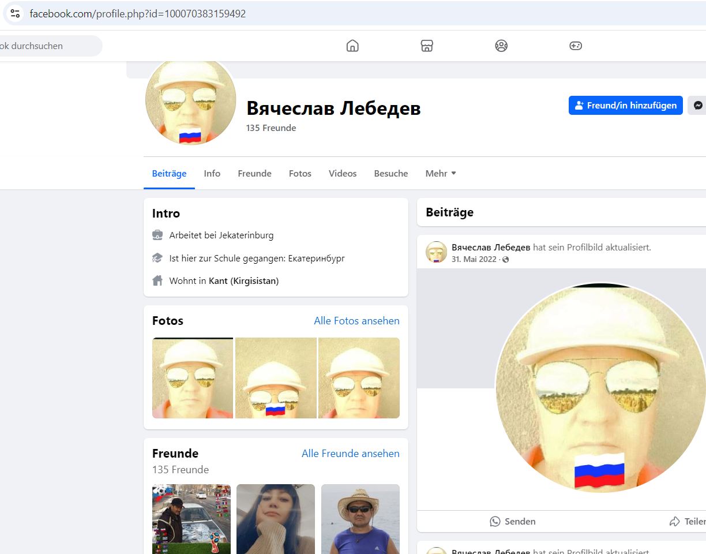
Task: Click the Freunde section heading
Action: click(175, 453)
